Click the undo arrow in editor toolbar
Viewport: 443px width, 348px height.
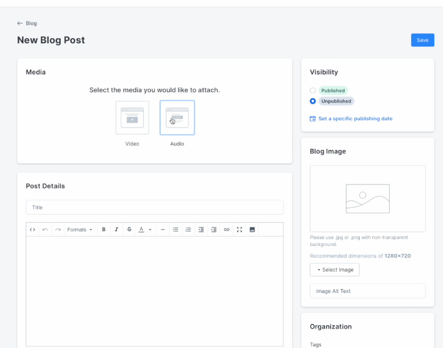45,230
